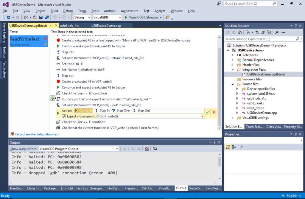Image resolution: width=305 pixels, height=199 pixels.
Task: Click Solution Explorer Sync icon
Action: pos(257,32)
